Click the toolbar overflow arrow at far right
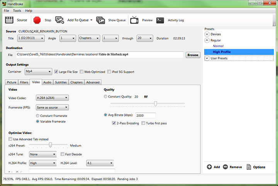This screenshot has width=278, height=186. tap(274, 25)
